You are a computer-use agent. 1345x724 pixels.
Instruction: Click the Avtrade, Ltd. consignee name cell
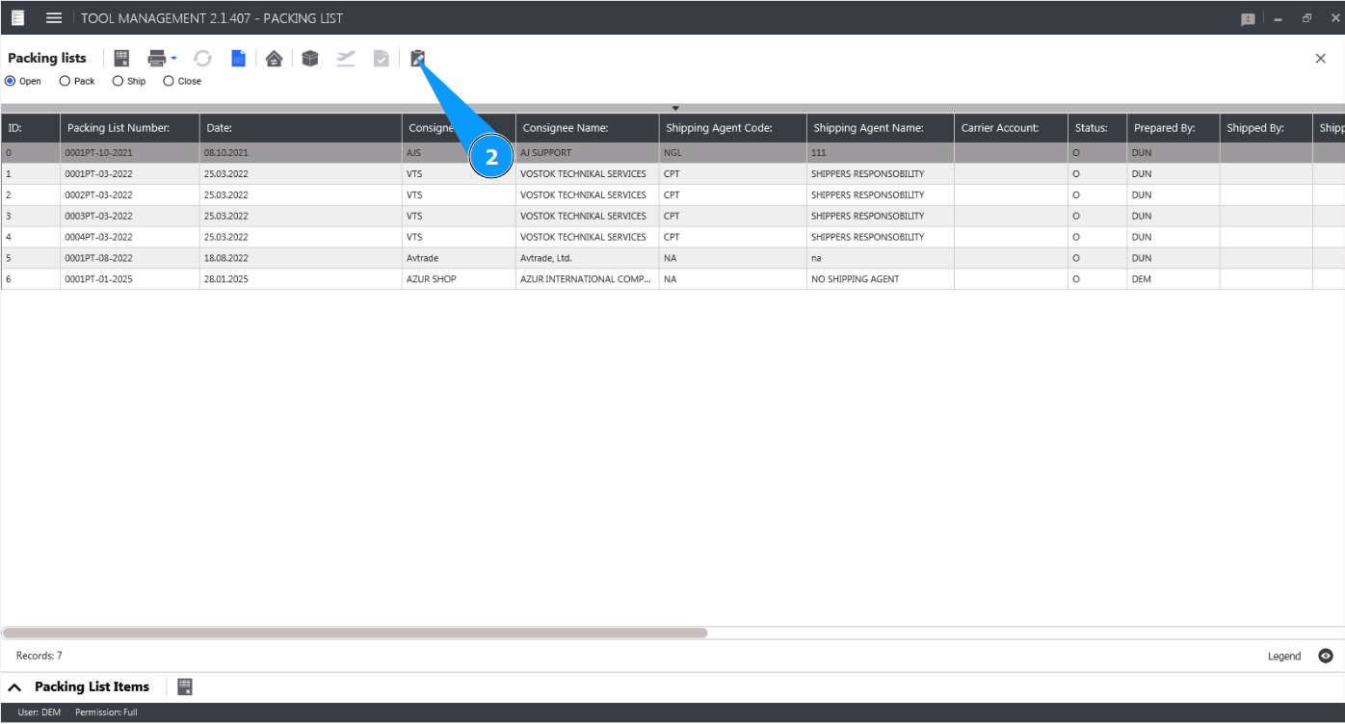tap(588, 258)
